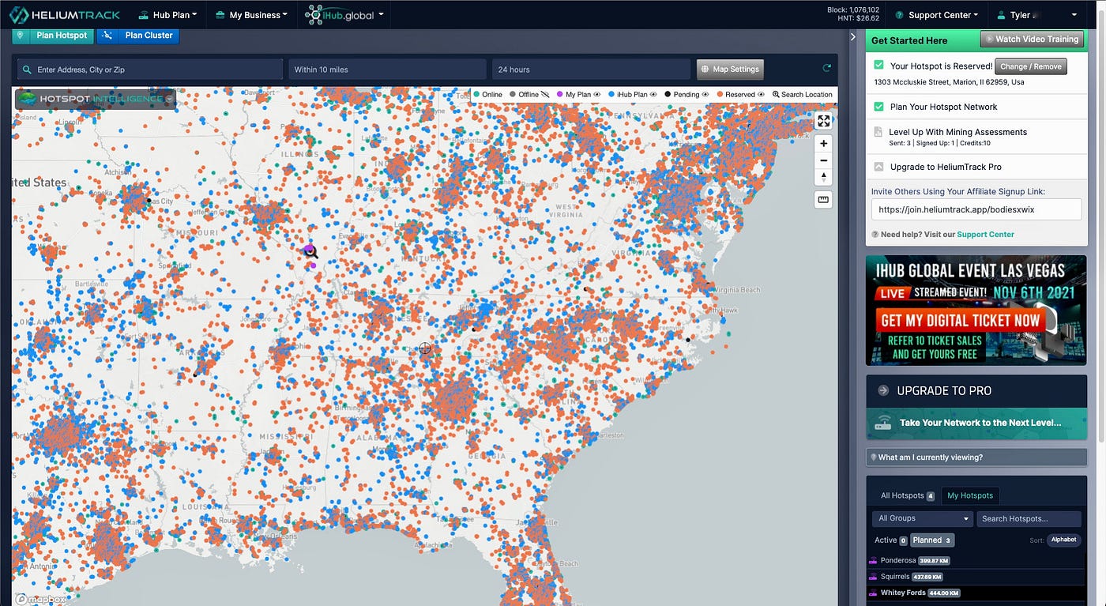Open the Support Center dropdown

tap(937, 15)
